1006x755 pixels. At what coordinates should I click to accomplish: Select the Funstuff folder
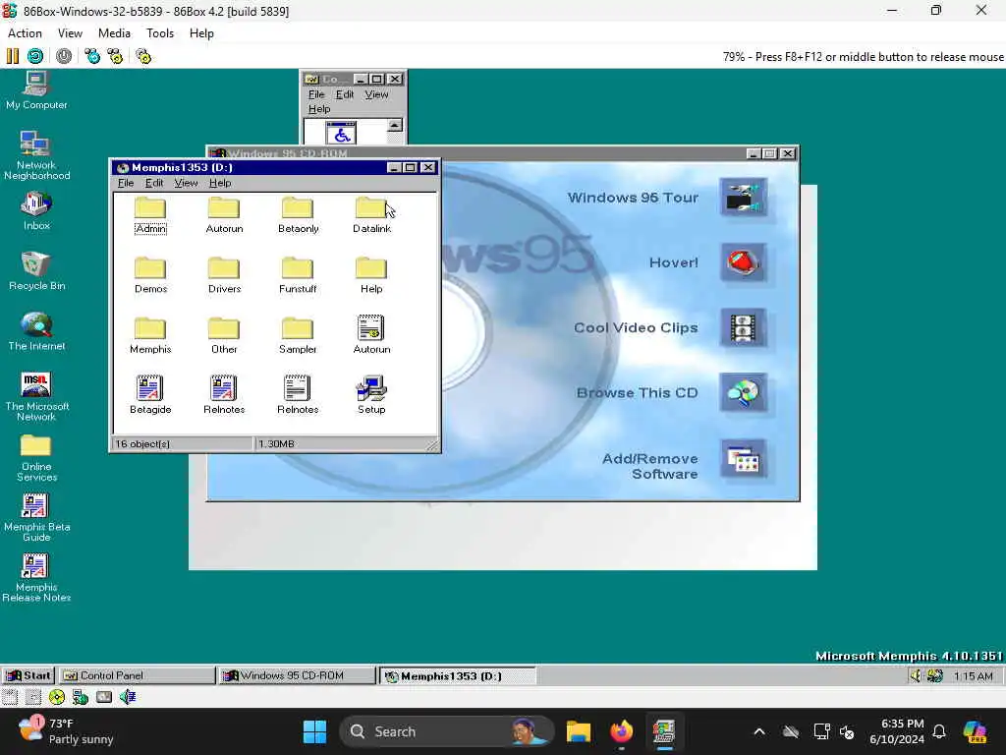point(298,276)
